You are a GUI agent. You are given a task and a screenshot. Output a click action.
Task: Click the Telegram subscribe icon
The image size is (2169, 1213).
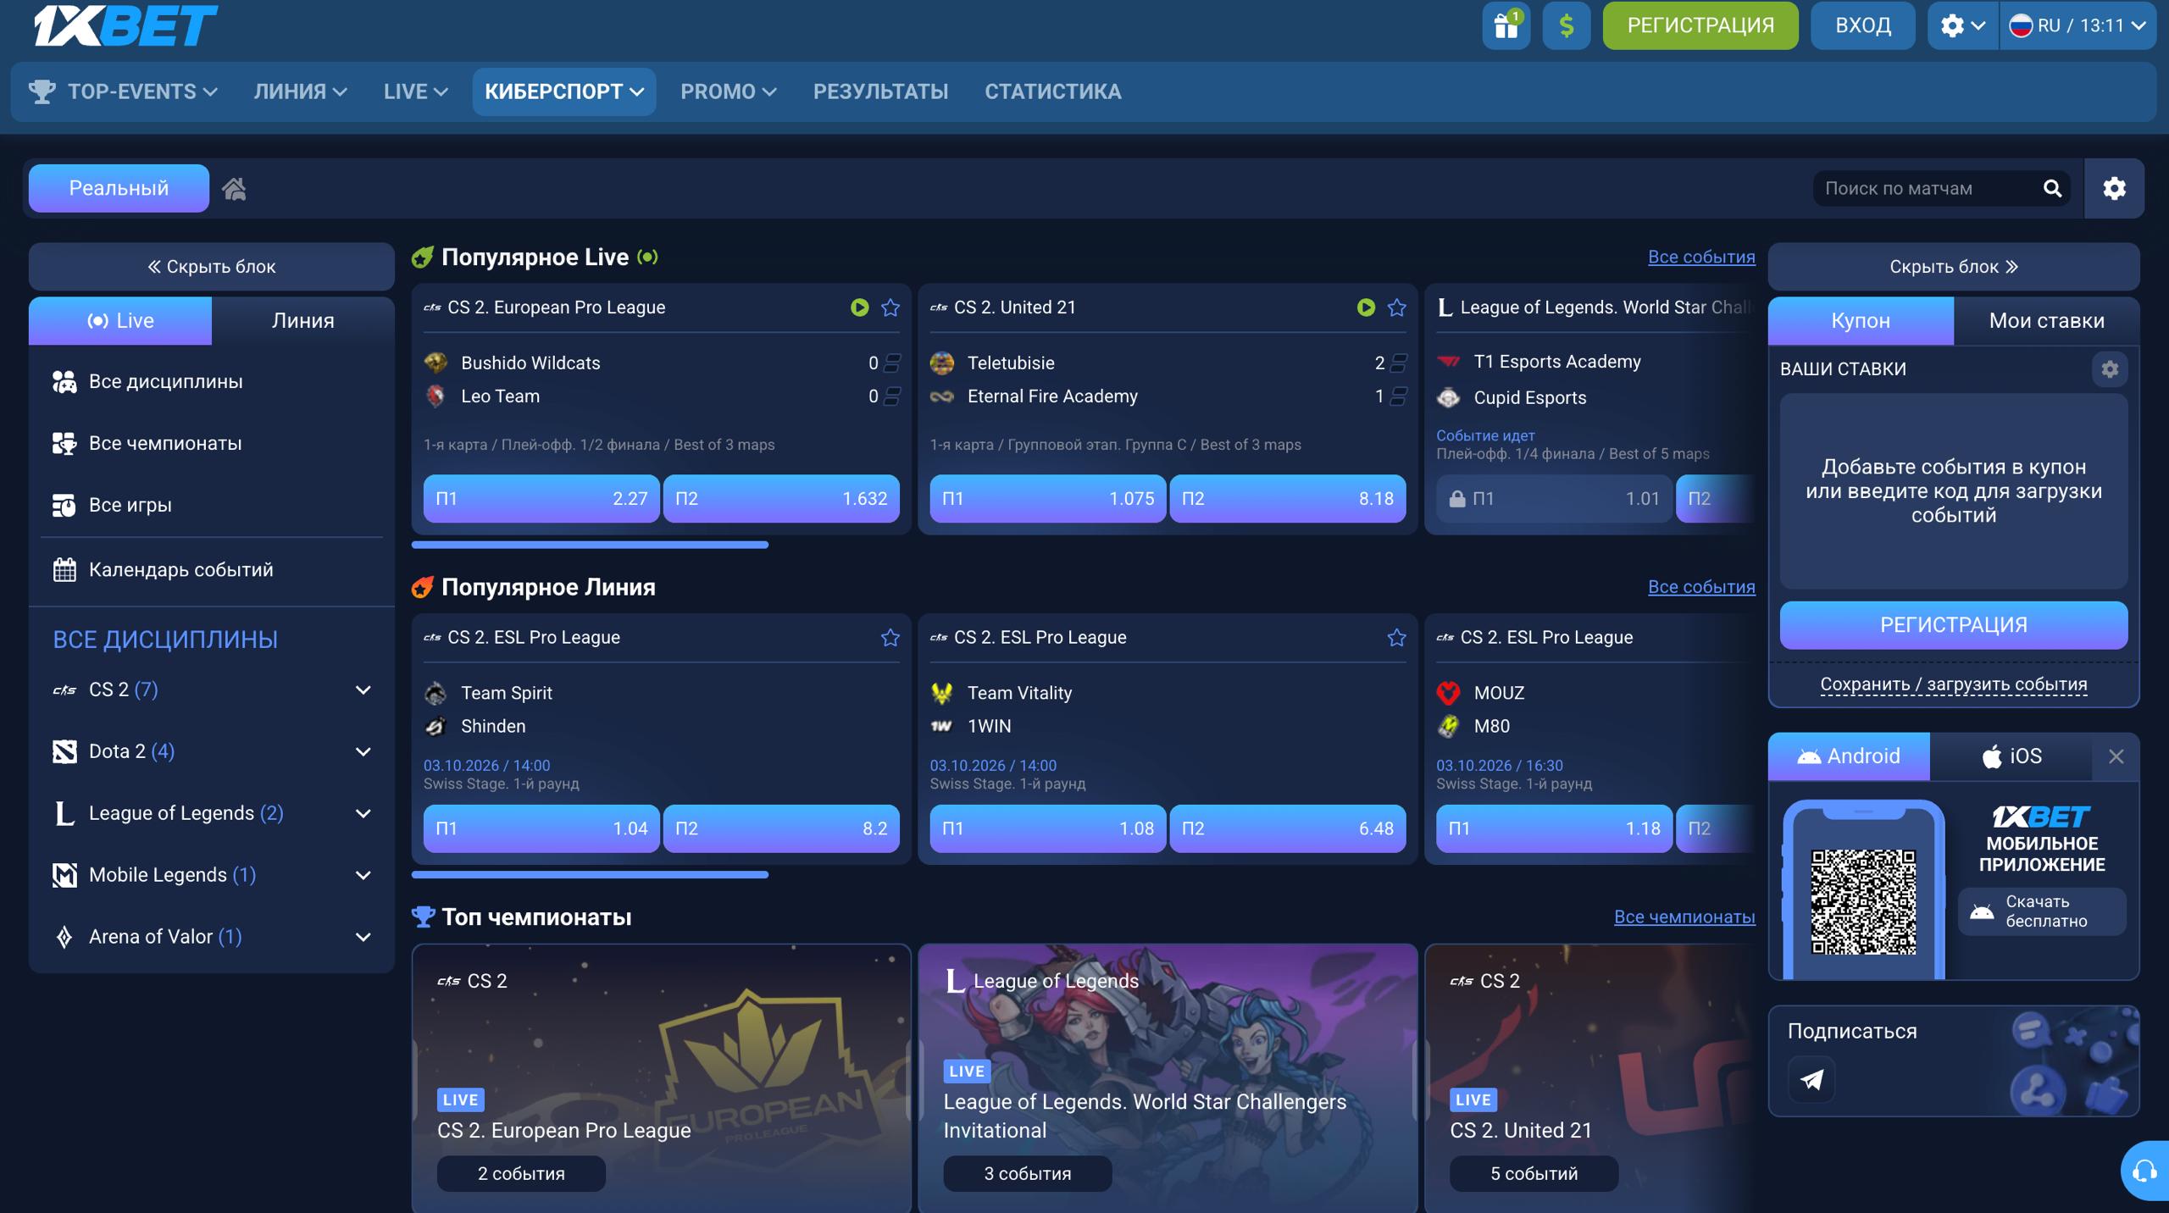tap(1811, 1079)
